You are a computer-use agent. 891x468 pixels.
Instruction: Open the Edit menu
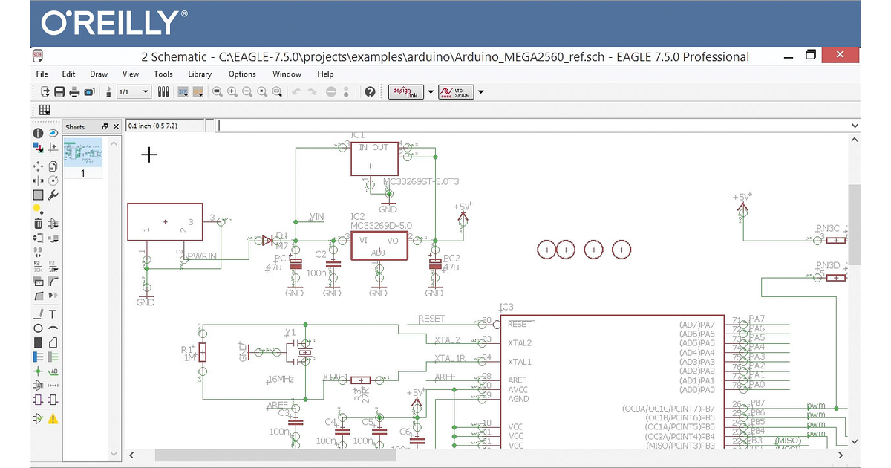(x=68, y=74)
